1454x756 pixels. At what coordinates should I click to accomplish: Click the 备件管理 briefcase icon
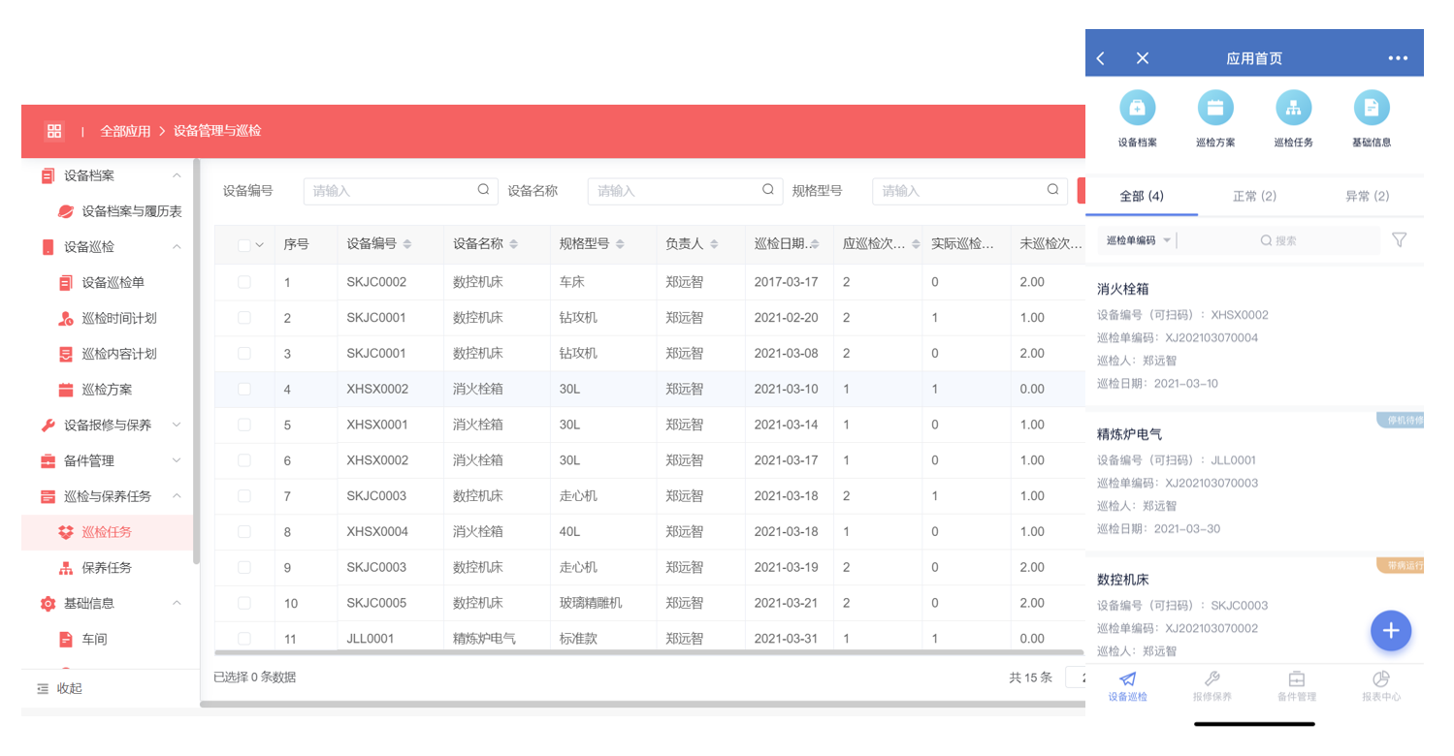48,460
